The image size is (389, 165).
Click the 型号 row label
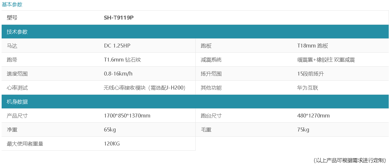(x=12, y=18)
